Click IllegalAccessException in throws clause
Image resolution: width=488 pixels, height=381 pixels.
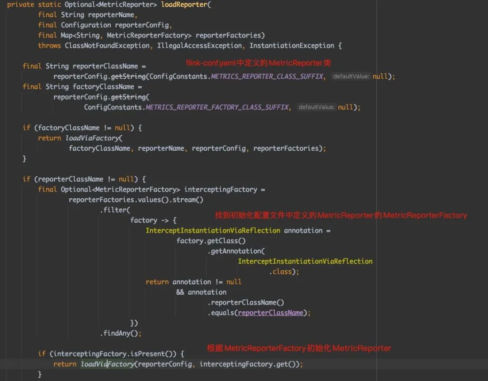tap(199, 46)
